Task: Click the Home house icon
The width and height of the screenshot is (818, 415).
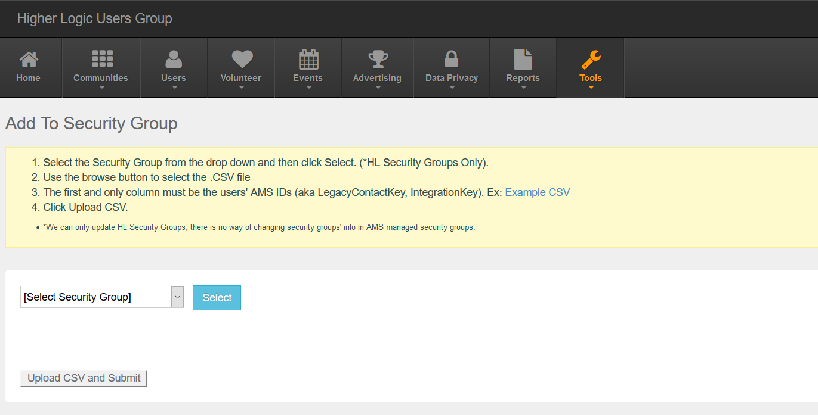Action: click(x=29, y=59)
